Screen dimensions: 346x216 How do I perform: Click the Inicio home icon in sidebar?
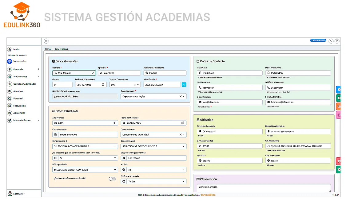(10, 49)
